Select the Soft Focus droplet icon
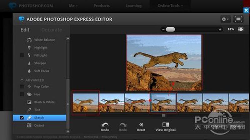The height and width of the screenshot is (140, 250). (29, 71)
